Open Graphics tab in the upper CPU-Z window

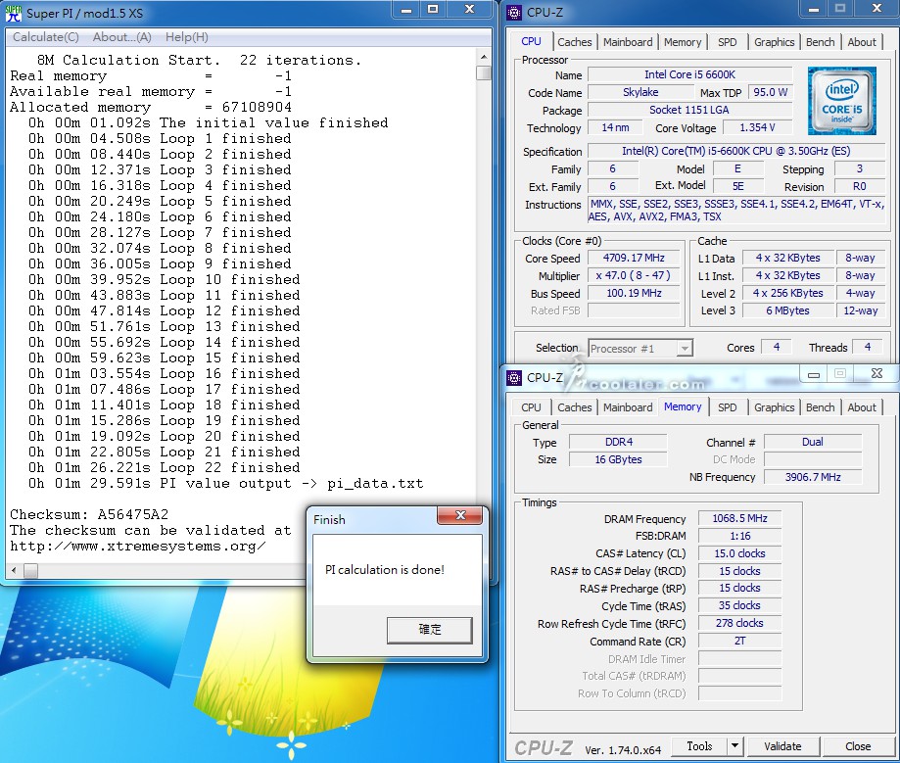point(774,42)
